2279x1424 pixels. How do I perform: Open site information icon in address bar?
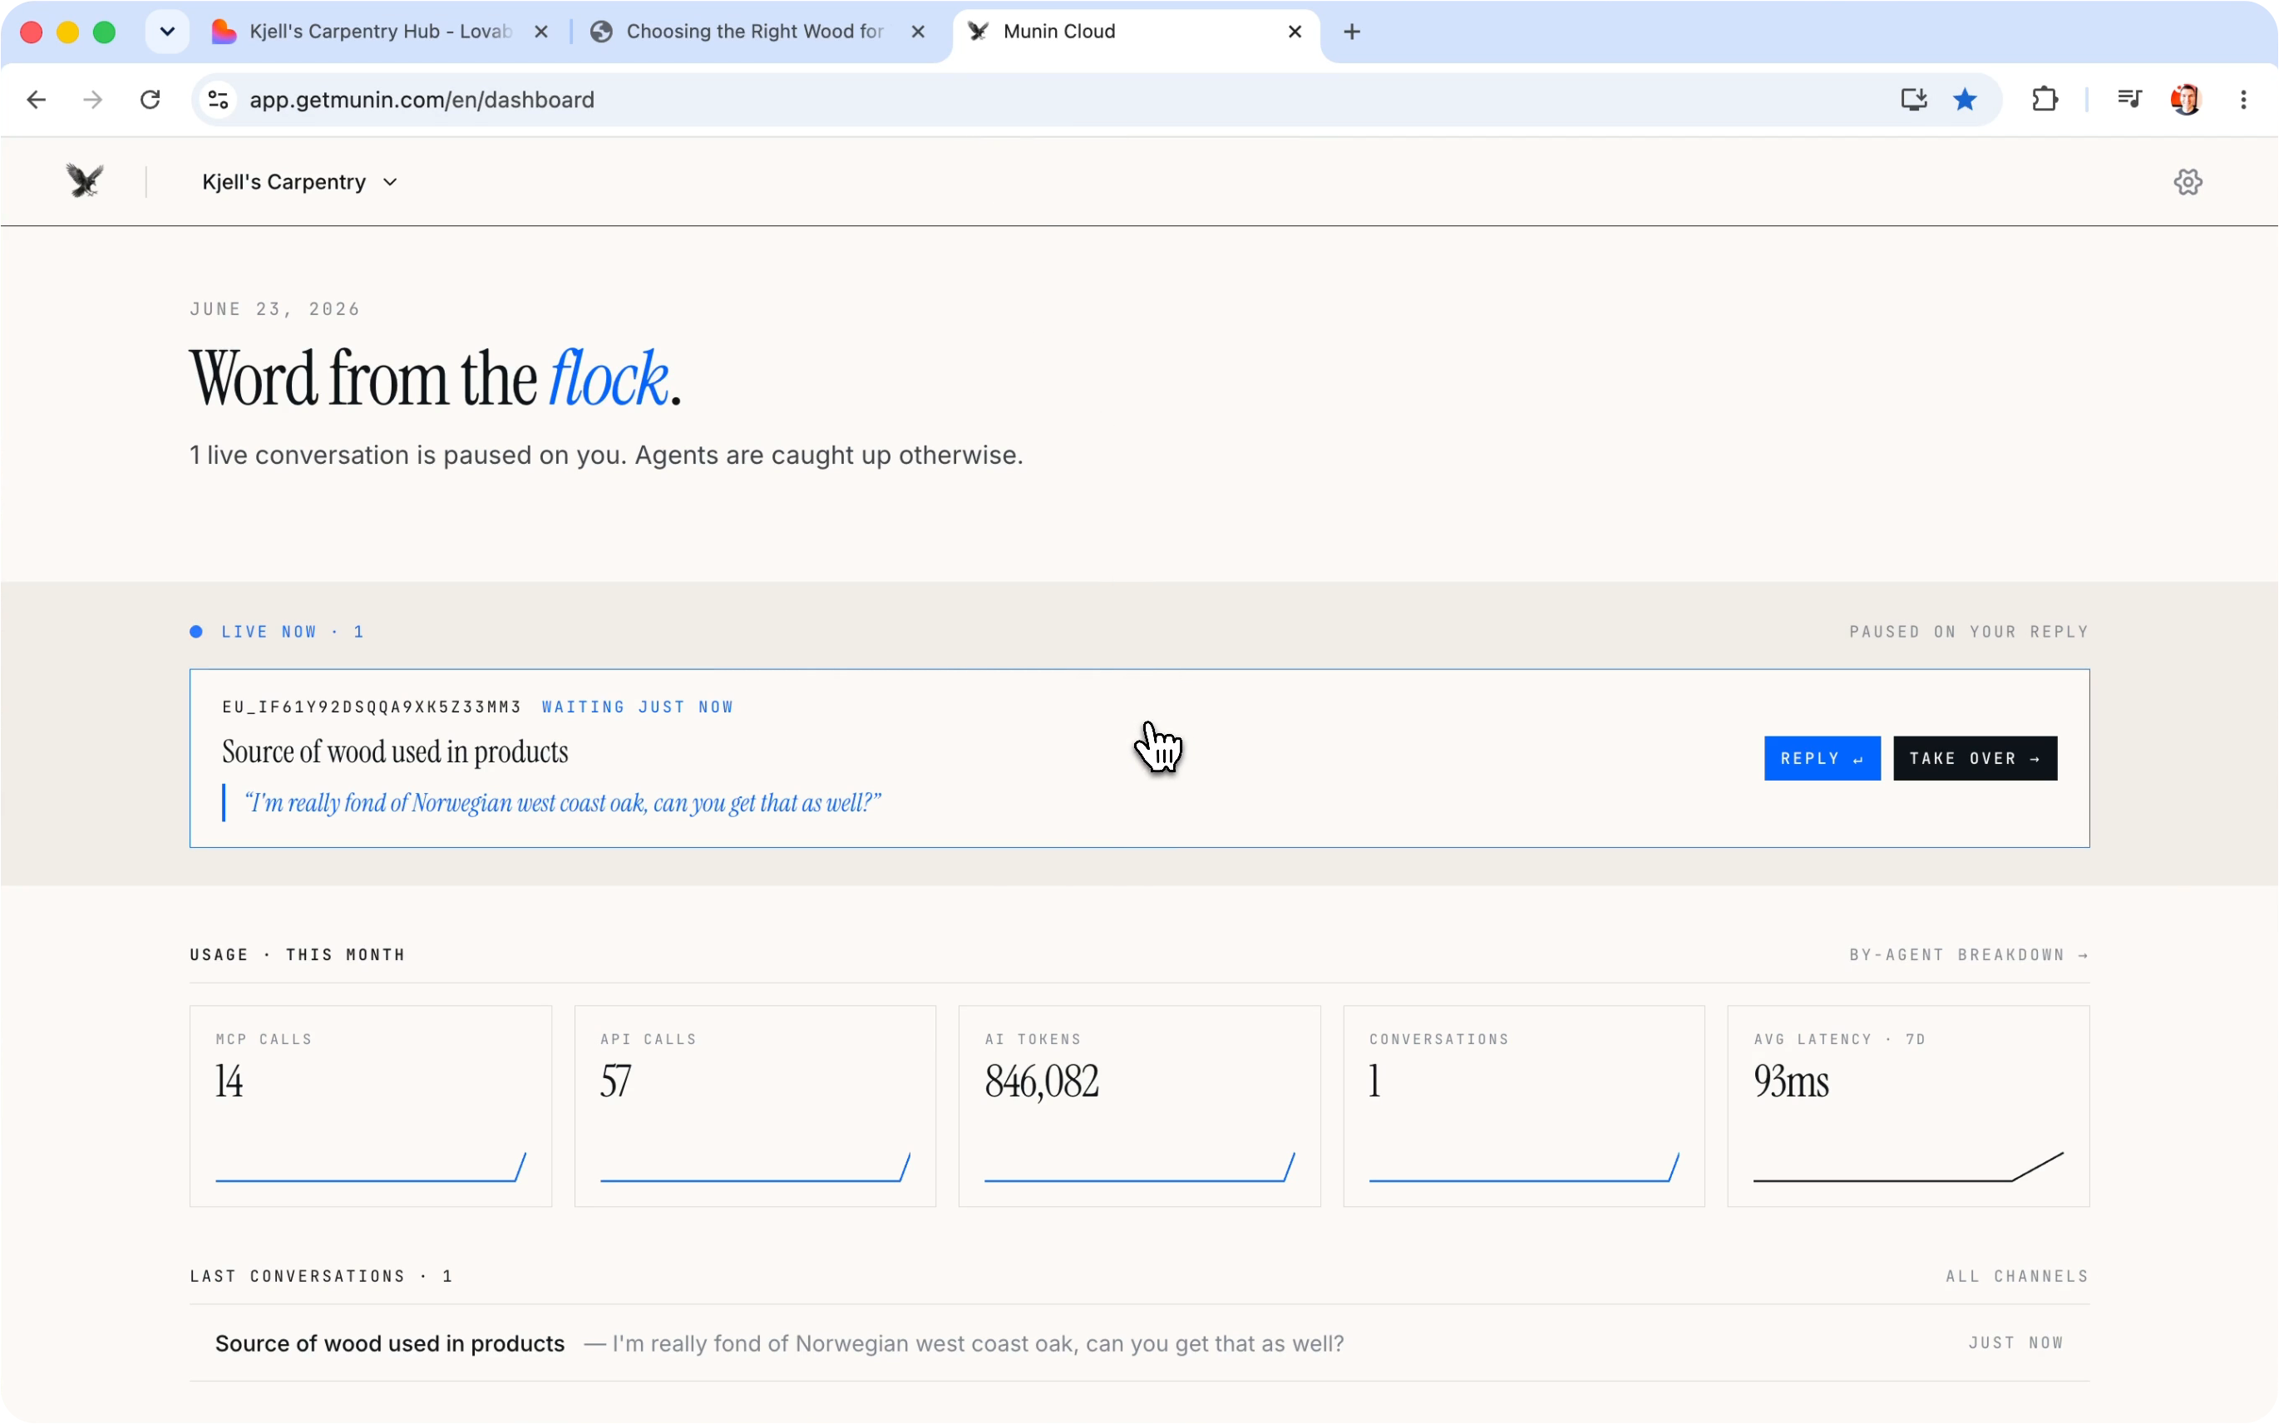pos(219,100)
